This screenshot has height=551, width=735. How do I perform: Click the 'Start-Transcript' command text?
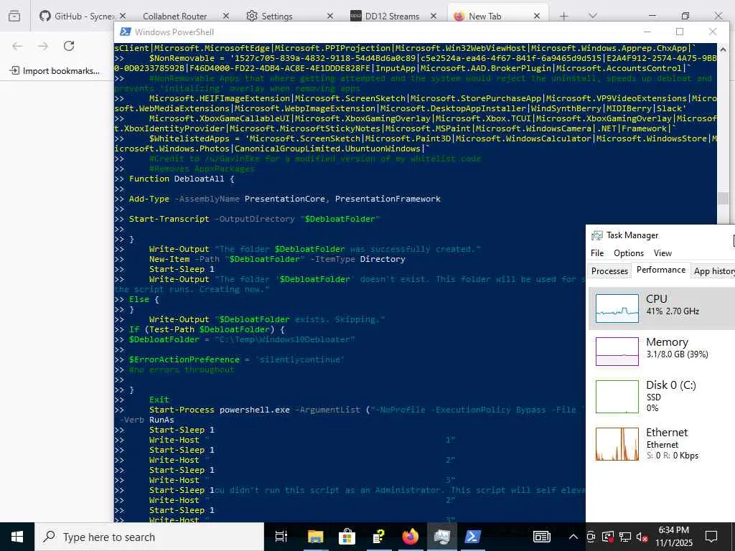tap(169, 219)
